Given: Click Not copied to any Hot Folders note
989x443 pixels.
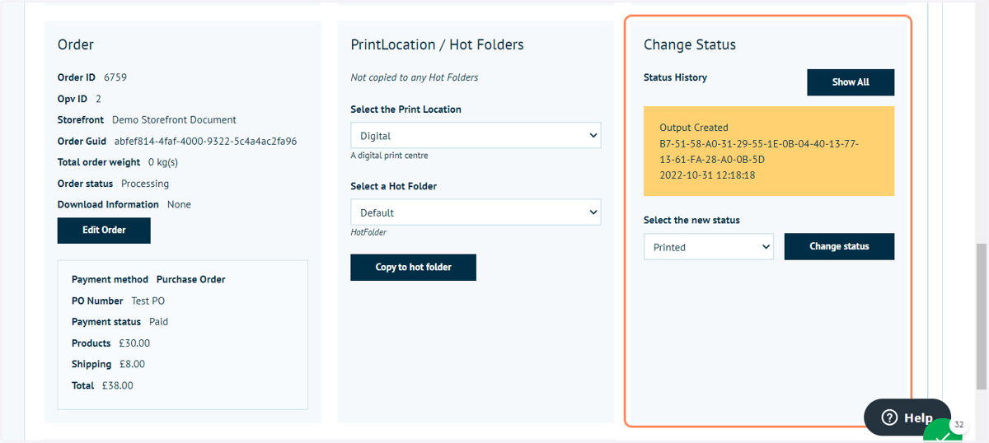Looking at the screenshot, I should click(415, 77).
